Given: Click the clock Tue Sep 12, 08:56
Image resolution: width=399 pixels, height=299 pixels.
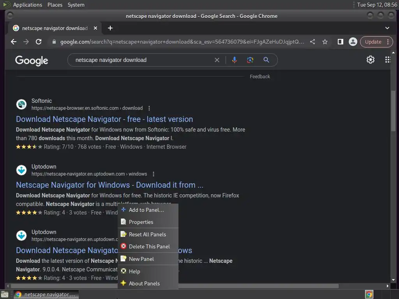Looking at the screenshot, I should (x=377, y=5).
